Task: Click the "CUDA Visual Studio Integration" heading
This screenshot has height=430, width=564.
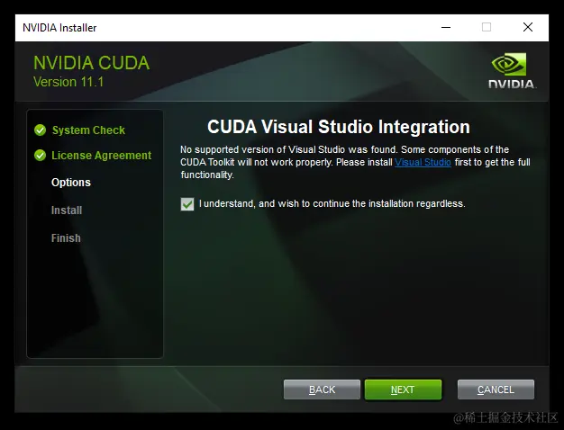Action: (339, 127)
